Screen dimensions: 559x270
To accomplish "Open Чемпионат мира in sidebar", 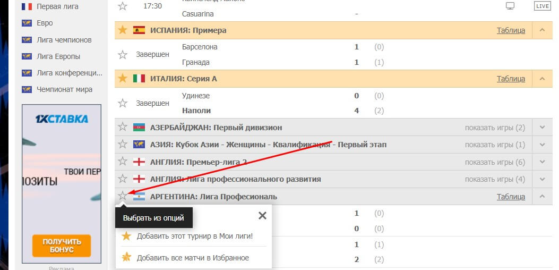I will coord(65,89).
